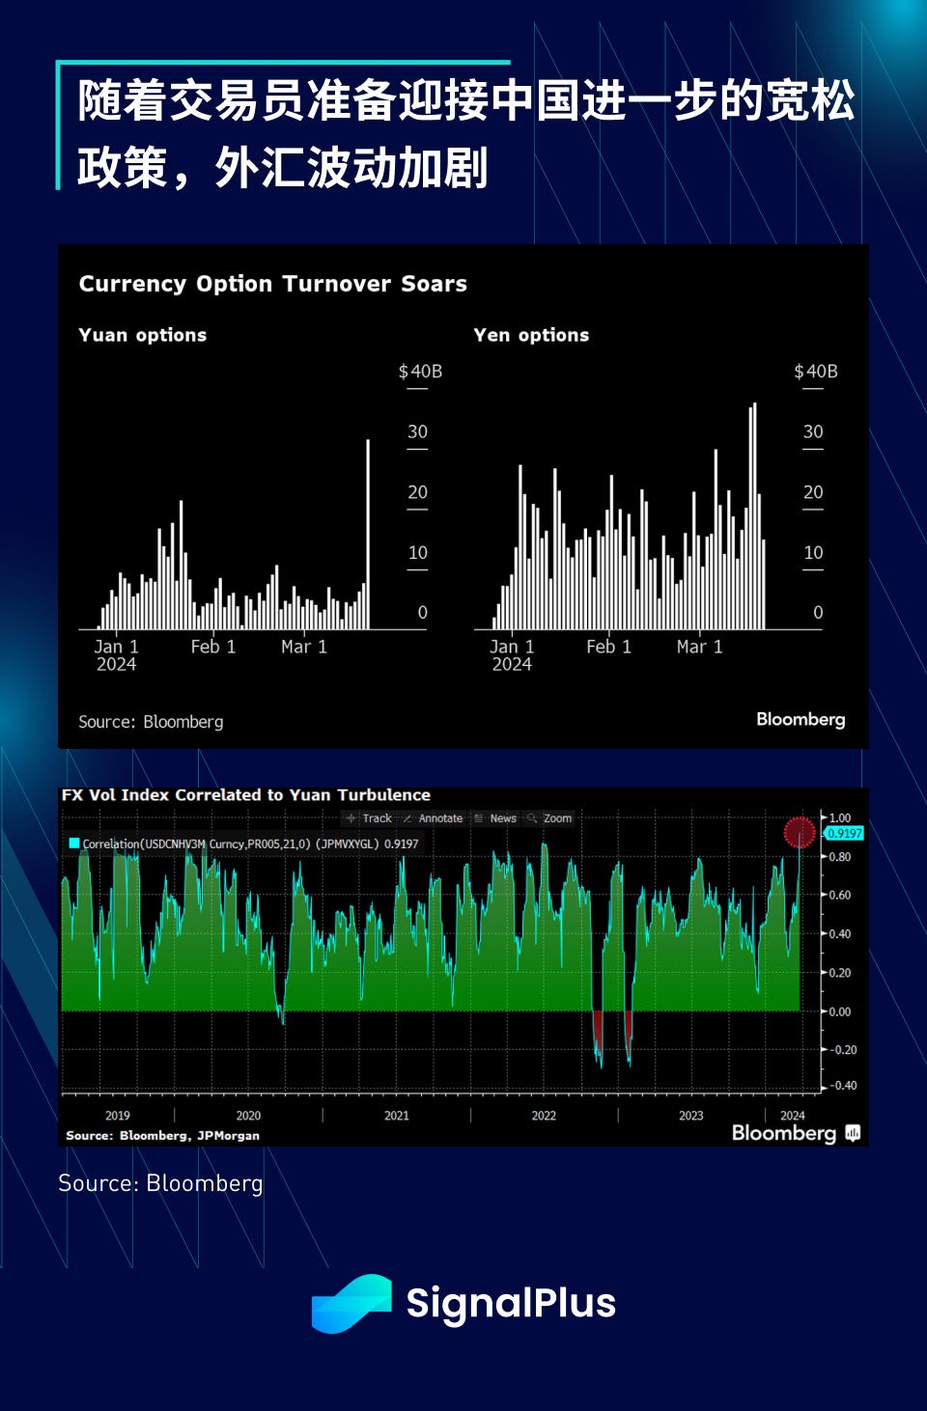Click the 0.9197 current value label
This screenshot has width=927, height=1411.
tap(845, 834)
